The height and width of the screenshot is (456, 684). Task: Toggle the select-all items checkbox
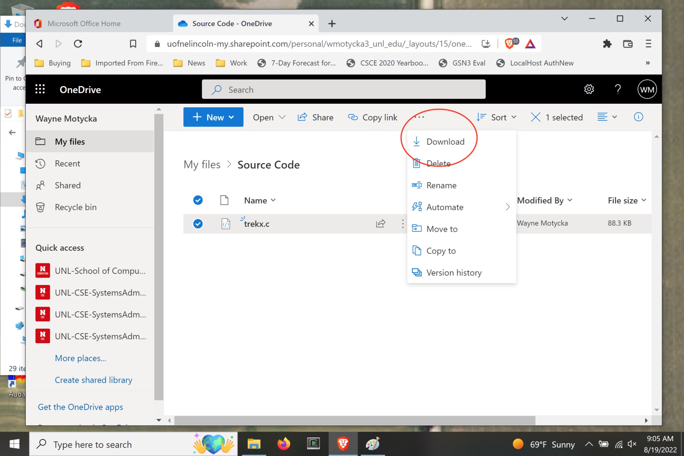(x=198, y=200)
